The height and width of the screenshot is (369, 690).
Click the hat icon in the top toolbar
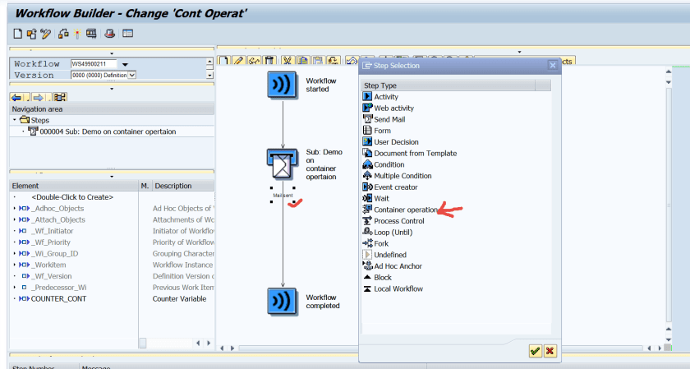pos(109,34)
